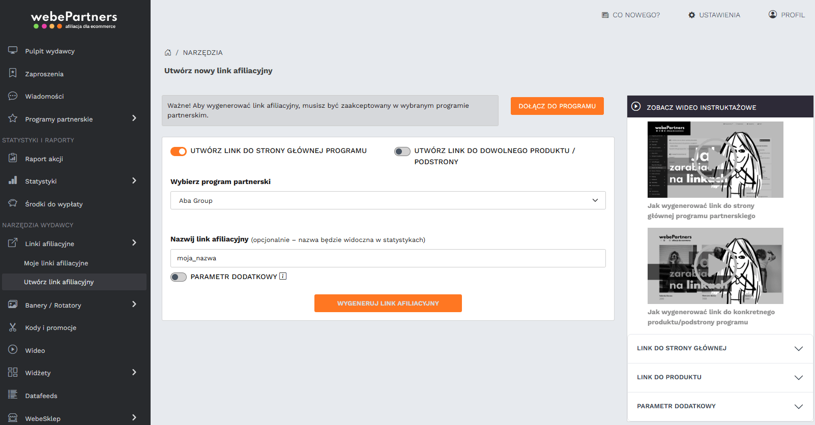Open the Aba Group program dropdown

(388, 200)
